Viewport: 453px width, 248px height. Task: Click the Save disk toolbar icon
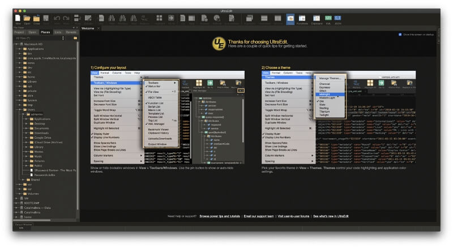46,18
